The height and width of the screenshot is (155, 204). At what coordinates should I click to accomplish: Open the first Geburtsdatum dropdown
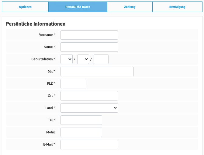point(67,59)
